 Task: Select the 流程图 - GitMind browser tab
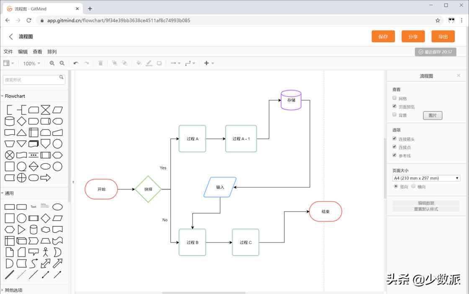tap(43, 9)
